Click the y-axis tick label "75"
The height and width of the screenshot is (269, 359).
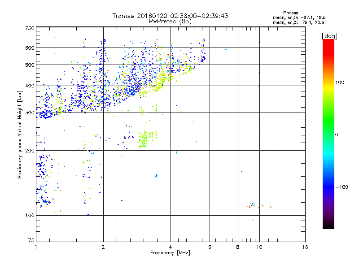[31, 240]
